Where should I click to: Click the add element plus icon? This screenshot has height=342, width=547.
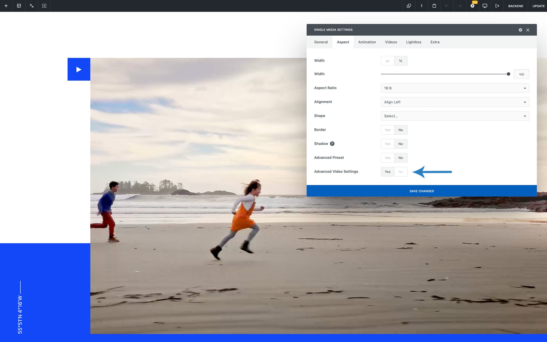pyautogui.click(x=6, y=6)
